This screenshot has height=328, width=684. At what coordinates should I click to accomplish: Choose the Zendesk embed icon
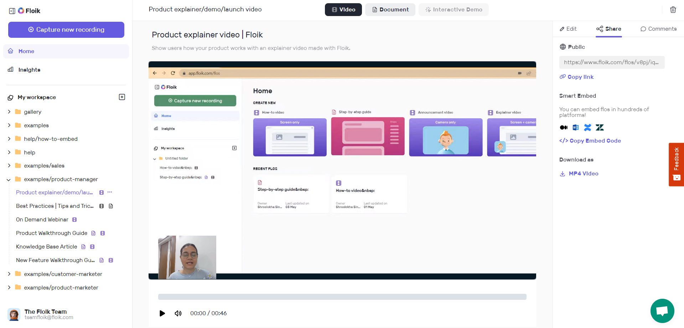(600, 127)
